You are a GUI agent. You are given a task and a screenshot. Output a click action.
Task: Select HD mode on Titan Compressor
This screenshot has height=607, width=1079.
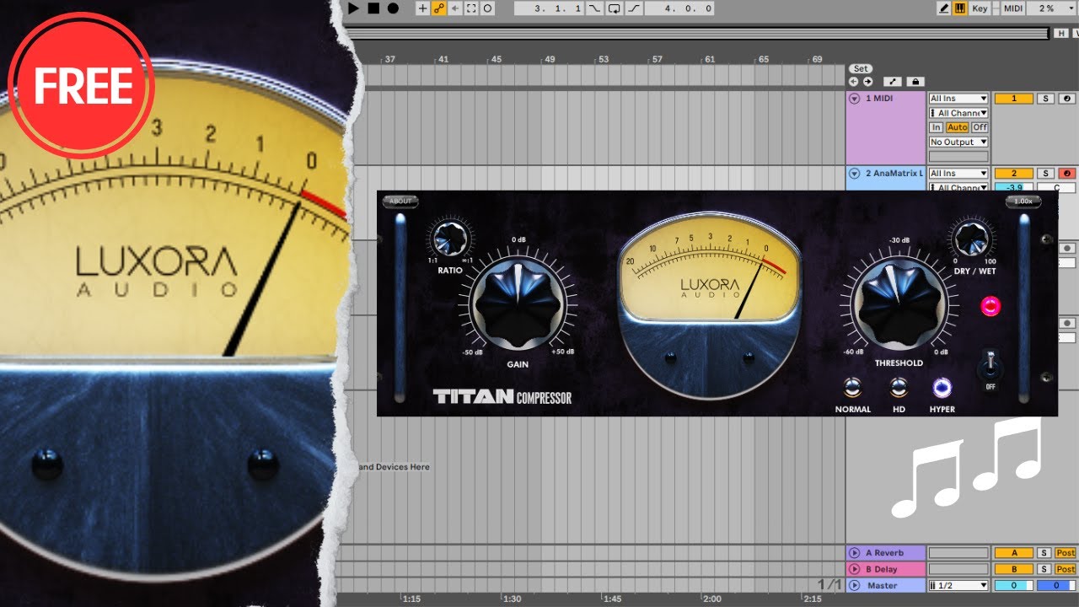[899, 388]
